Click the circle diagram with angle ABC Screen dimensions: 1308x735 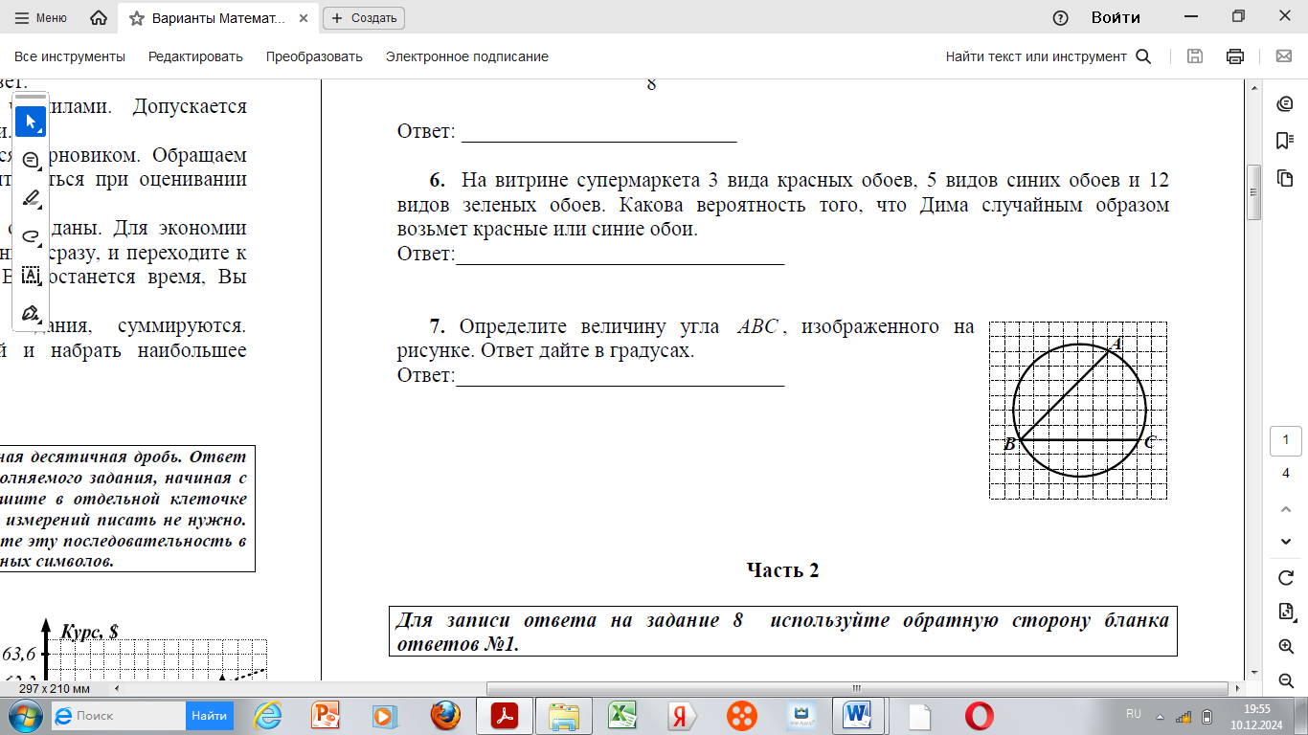1078,410
